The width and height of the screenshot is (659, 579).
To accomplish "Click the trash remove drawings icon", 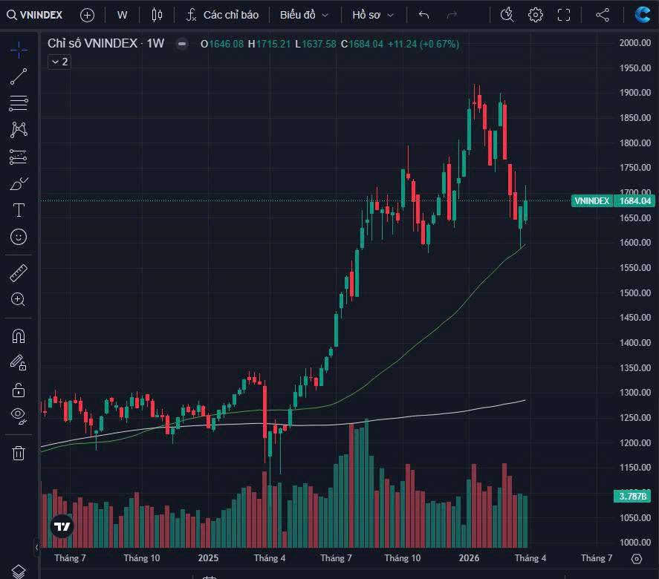I will 19,453.
